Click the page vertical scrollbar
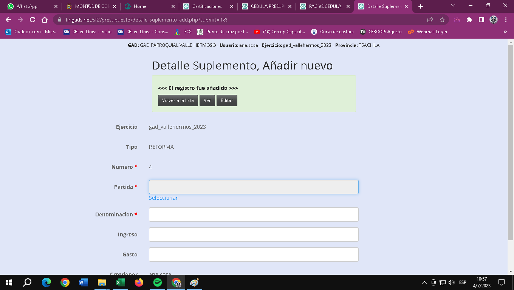 point(511,143)
